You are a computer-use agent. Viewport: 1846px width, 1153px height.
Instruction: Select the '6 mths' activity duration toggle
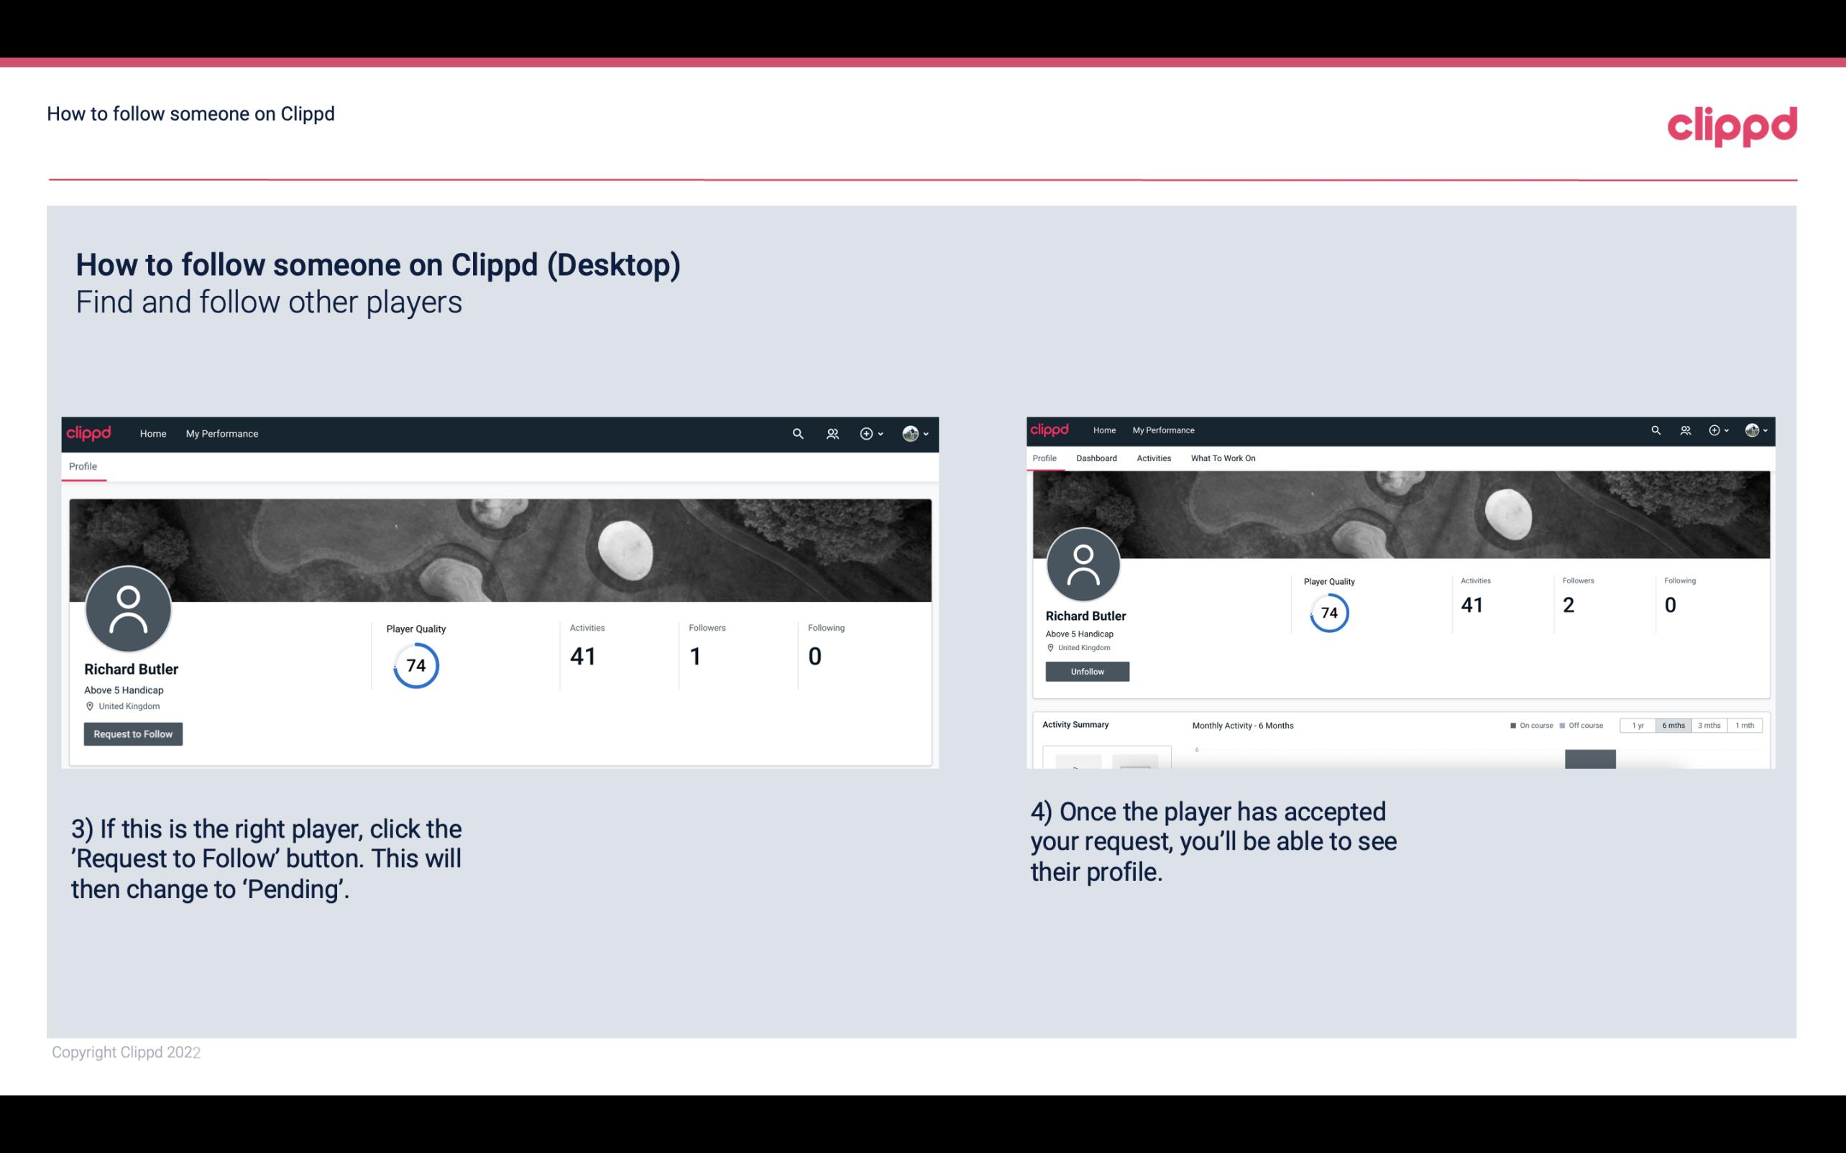pyautogui.click(x=1672, y=726)
